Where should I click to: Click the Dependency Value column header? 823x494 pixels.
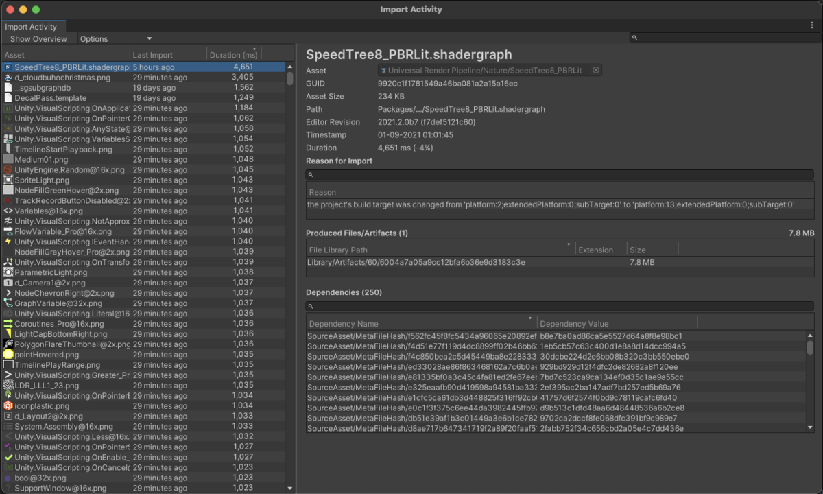617,323
